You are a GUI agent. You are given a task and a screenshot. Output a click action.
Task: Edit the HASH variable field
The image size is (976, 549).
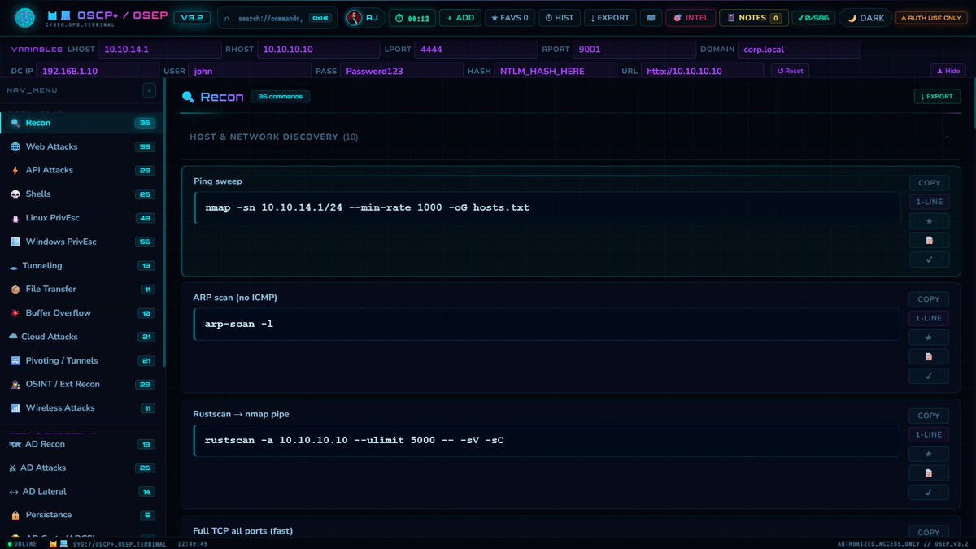click(x=555, y=71)
